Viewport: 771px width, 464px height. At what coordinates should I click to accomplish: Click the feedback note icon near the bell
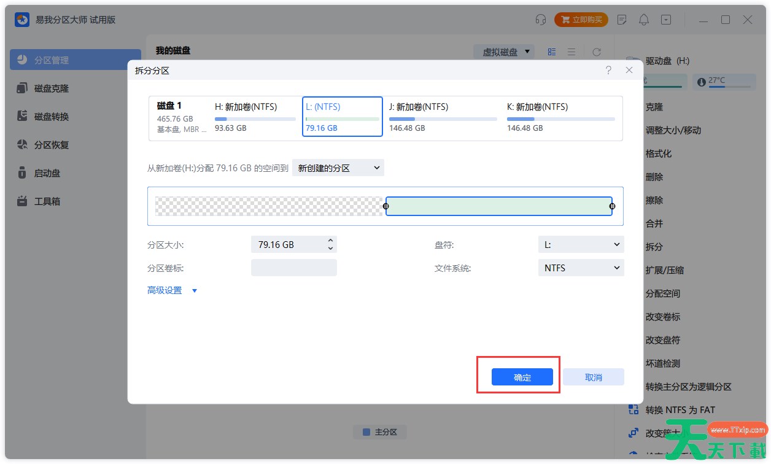point(622,19)
